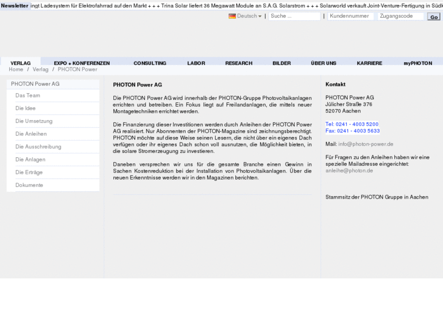Screen dimensions: 443x332
Task: Click the telephone number 0241 - 4003 5200
Action: 357,124
